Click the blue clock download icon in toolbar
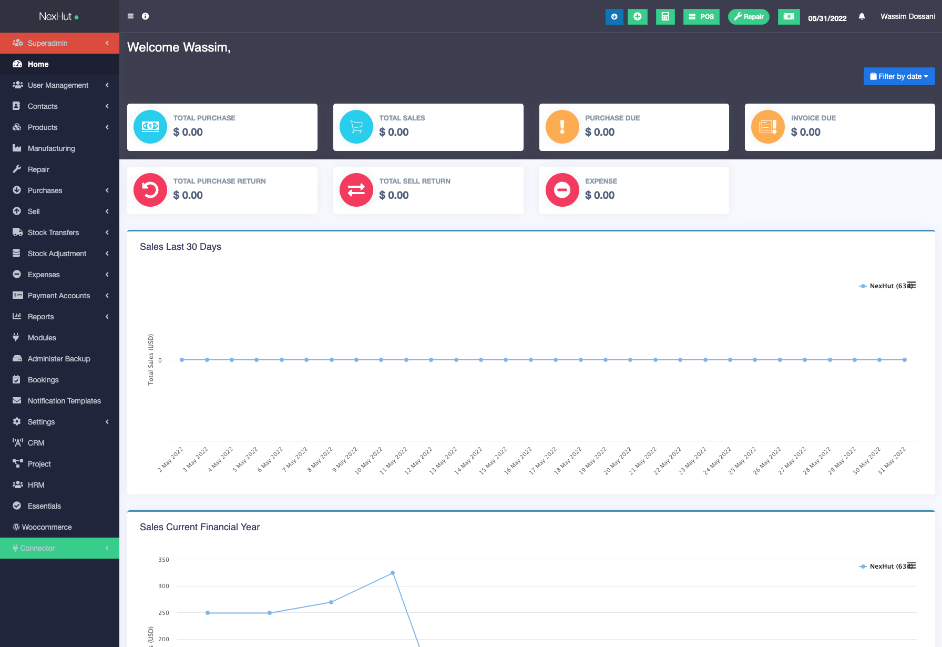942x647 pixels. pyautogui.click(x=614, y=16)
